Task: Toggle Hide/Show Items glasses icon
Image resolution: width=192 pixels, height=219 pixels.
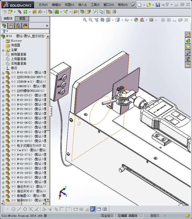Action: coord(126,20)
